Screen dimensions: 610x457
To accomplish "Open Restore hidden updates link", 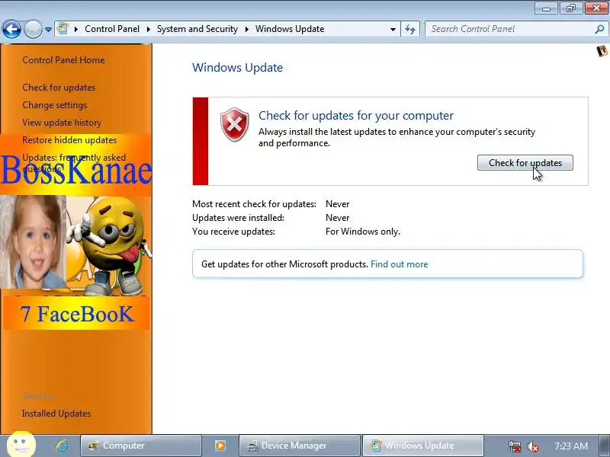I will 69,140.
